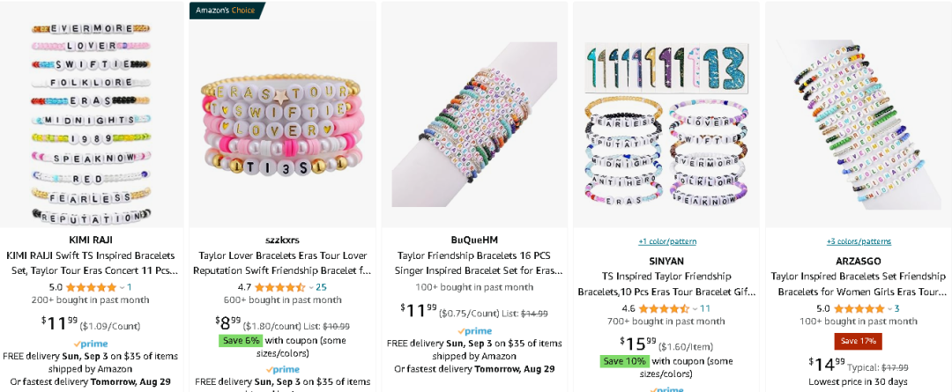Expand the ARZASGO rating breakdown chevron
The height and width of the screenshot is (392, 952).
889,309
